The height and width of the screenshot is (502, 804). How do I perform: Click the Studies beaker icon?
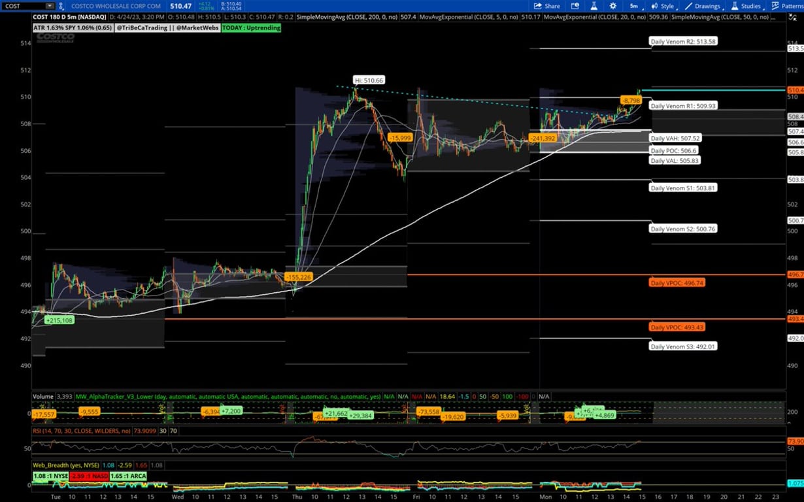pos(735,6)
